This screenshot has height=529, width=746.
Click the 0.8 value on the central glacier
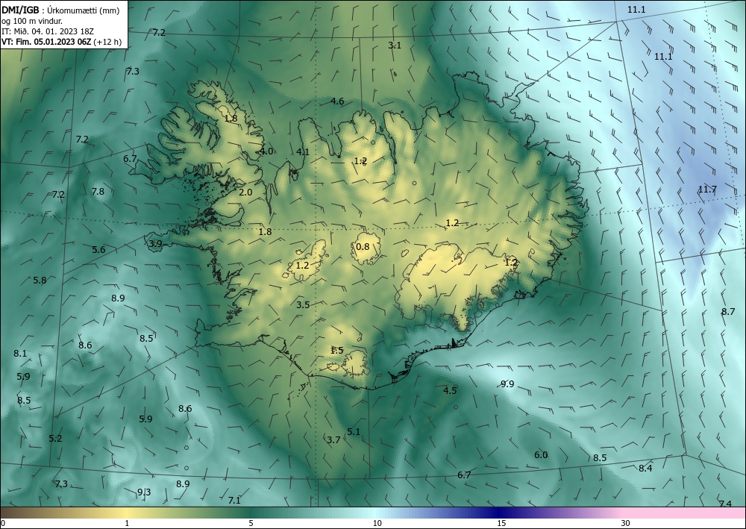(363, 246)
